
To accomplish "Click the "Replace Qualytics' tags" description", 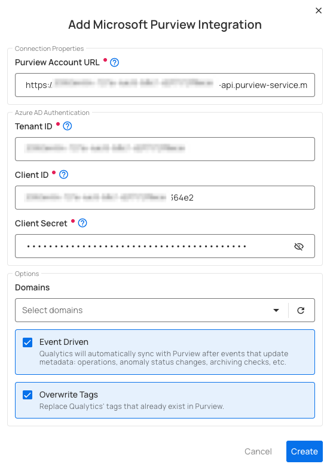I will click(x=132, y=407).
